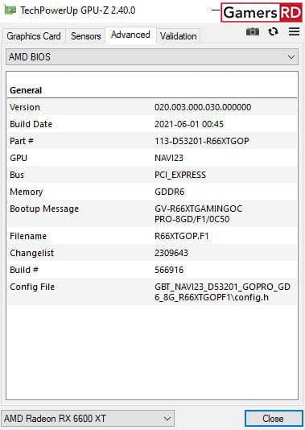Click the Filename row label
305x430 pixels.
click(28, 236)
